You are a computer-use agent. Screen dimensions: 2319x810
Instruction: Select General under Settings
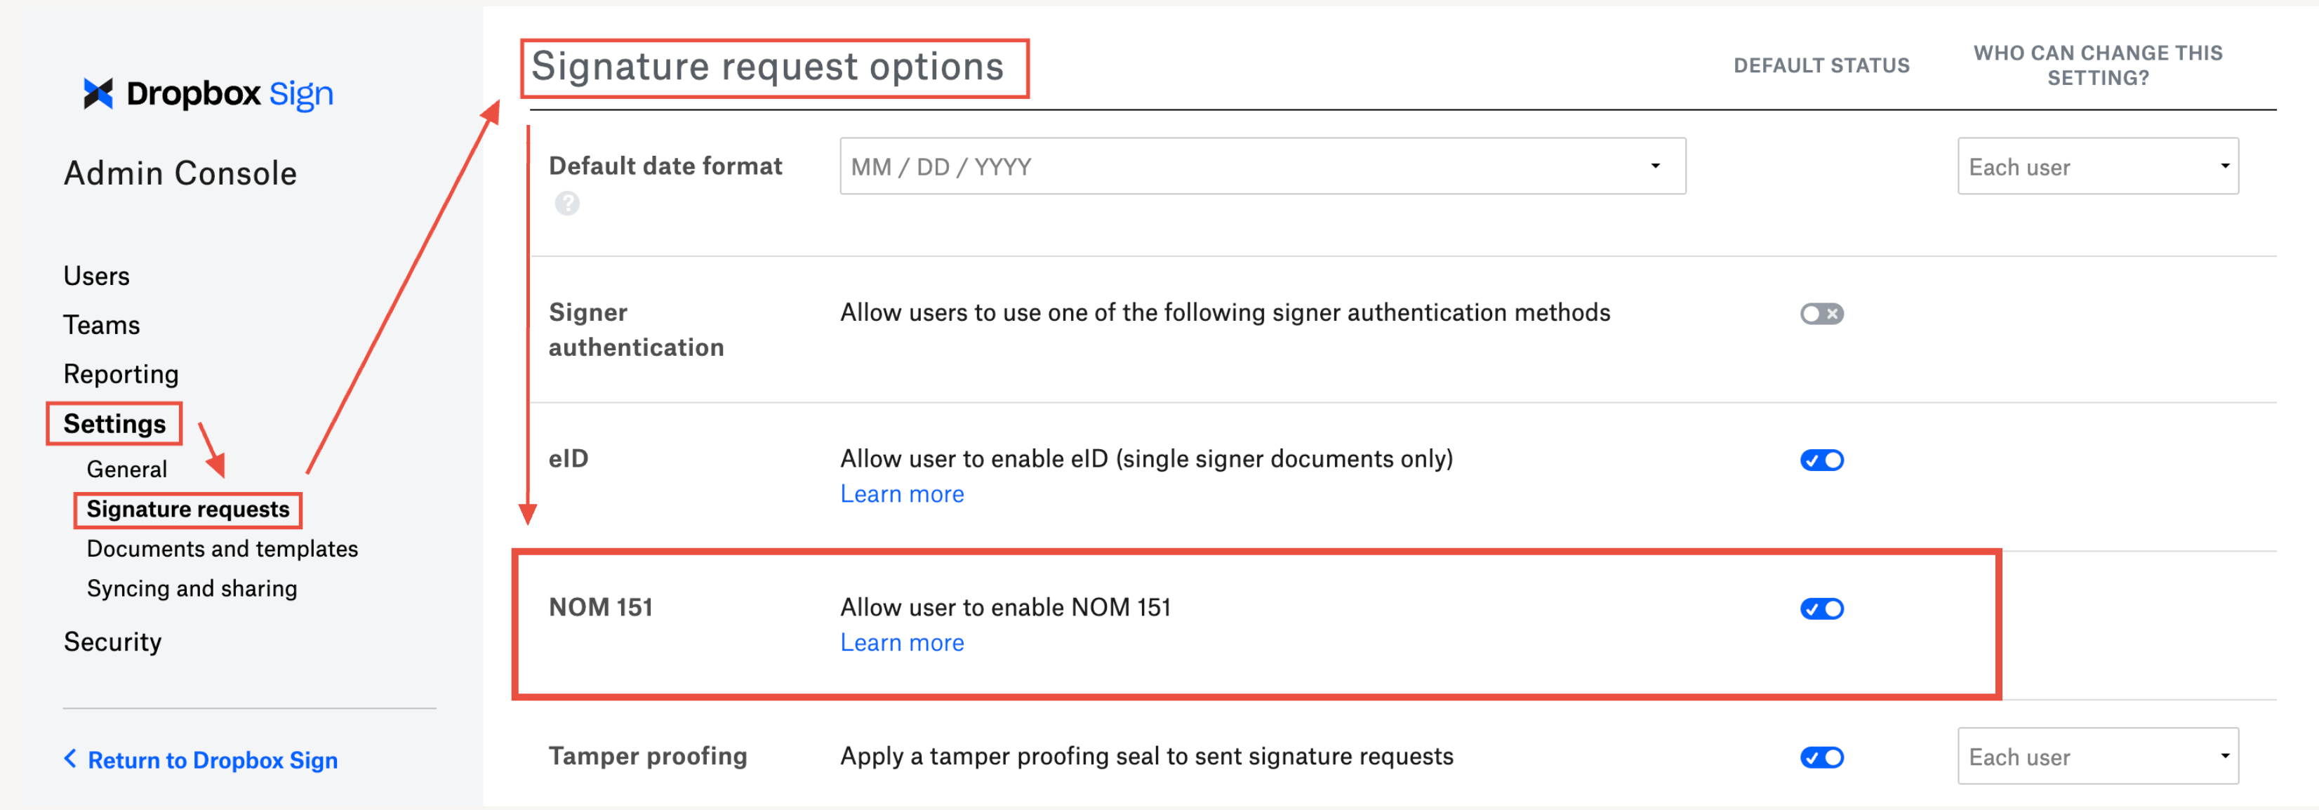127,468
